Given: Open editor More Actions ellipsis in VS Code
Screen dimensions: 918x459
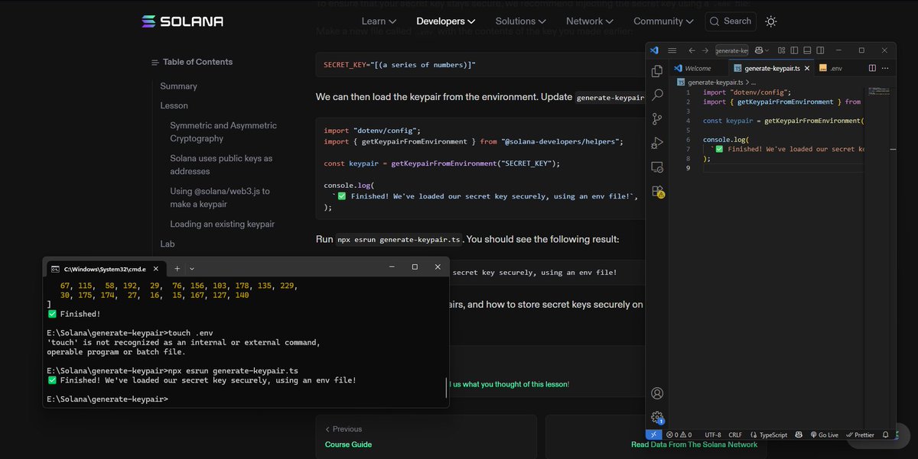Looking at the screenshot, I should (885, 68).
